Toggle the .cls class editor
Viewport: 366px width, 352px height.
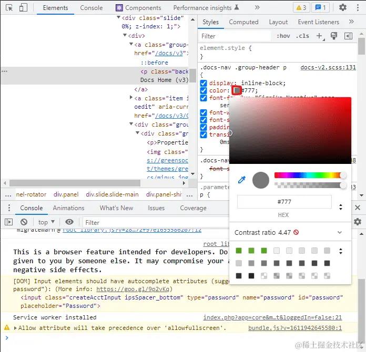[x=302, y=36]
